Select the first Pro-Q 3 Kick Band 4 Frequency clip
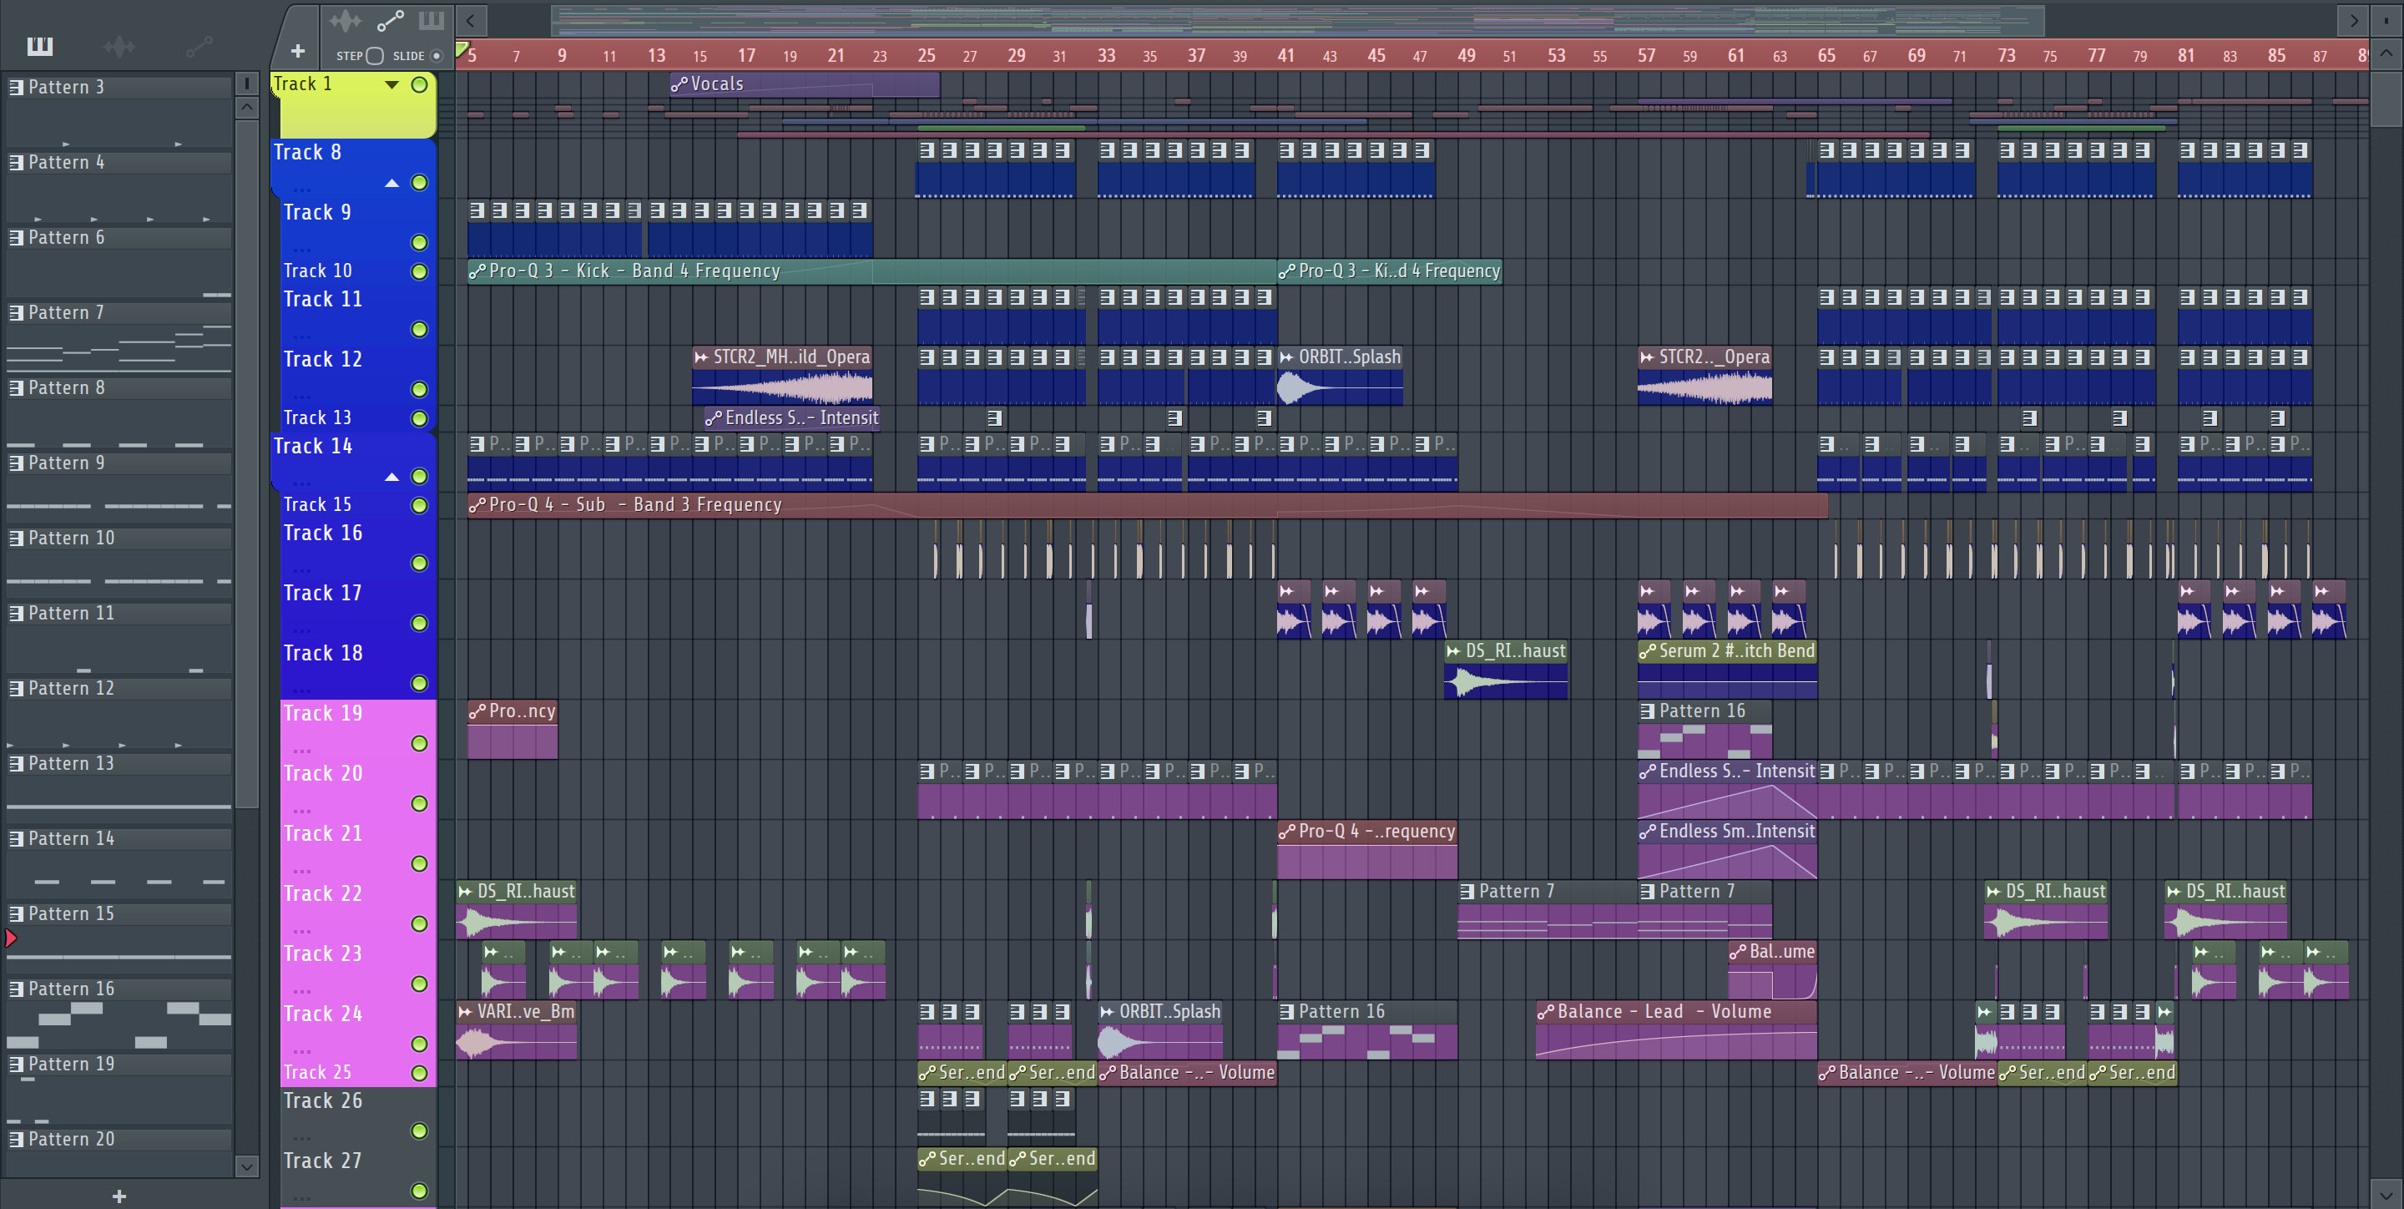2404x1209 pixels. [871, 271]
